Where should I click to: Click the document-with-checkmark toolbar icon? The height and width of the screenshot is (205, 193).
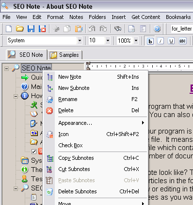click(x=132, y=29)
